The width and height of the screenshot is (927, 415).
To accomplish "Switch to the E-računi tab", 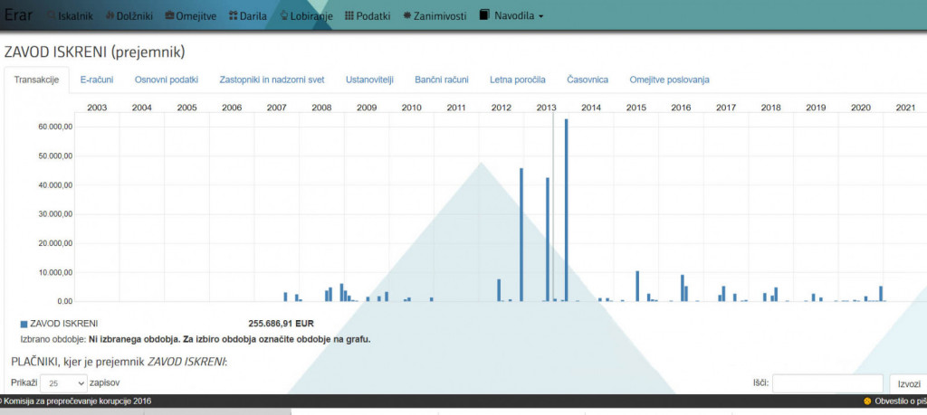I will tap(97, 80).
